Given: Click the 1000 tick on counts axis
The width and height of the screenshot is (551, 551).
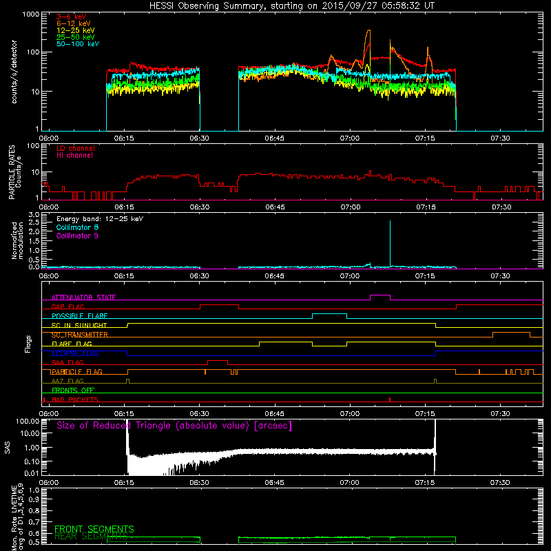Looking at the screenshot, I should pos(31,14).
